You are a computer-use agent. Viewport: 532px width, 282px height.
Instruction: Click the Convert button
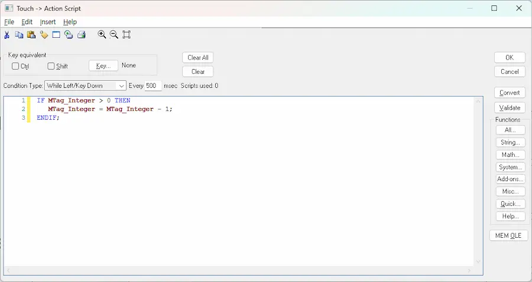coord(510,93)
